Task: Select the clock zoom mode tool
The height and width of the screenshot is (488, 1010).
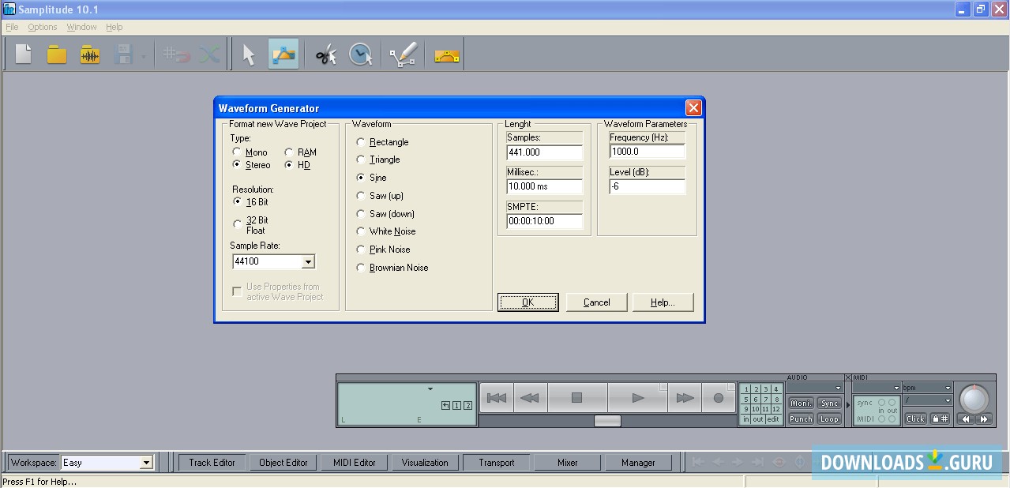Action: coord(361,54)
